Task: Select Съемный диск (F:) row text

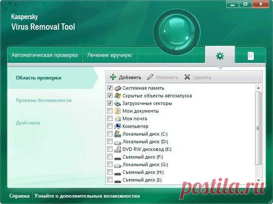Action: [x=142, y=157]
